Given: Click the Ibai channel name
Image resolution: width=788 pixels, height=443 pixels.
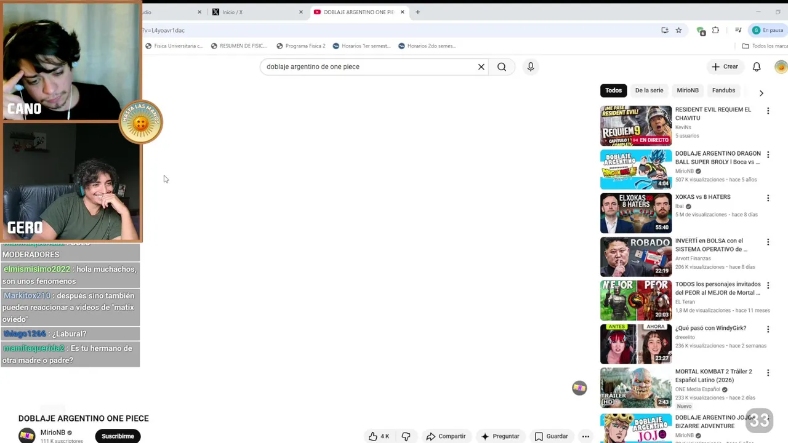Looking at the screenshot, I should (679, 206).
